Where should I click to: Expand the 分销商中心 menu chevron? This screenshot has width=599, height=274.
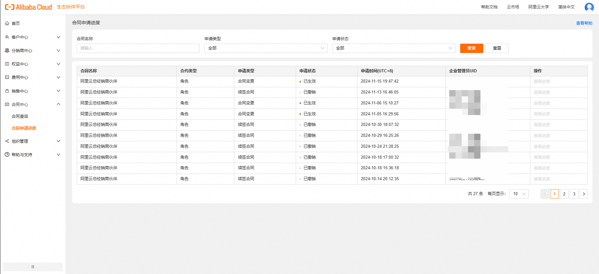tap(58, 50)
